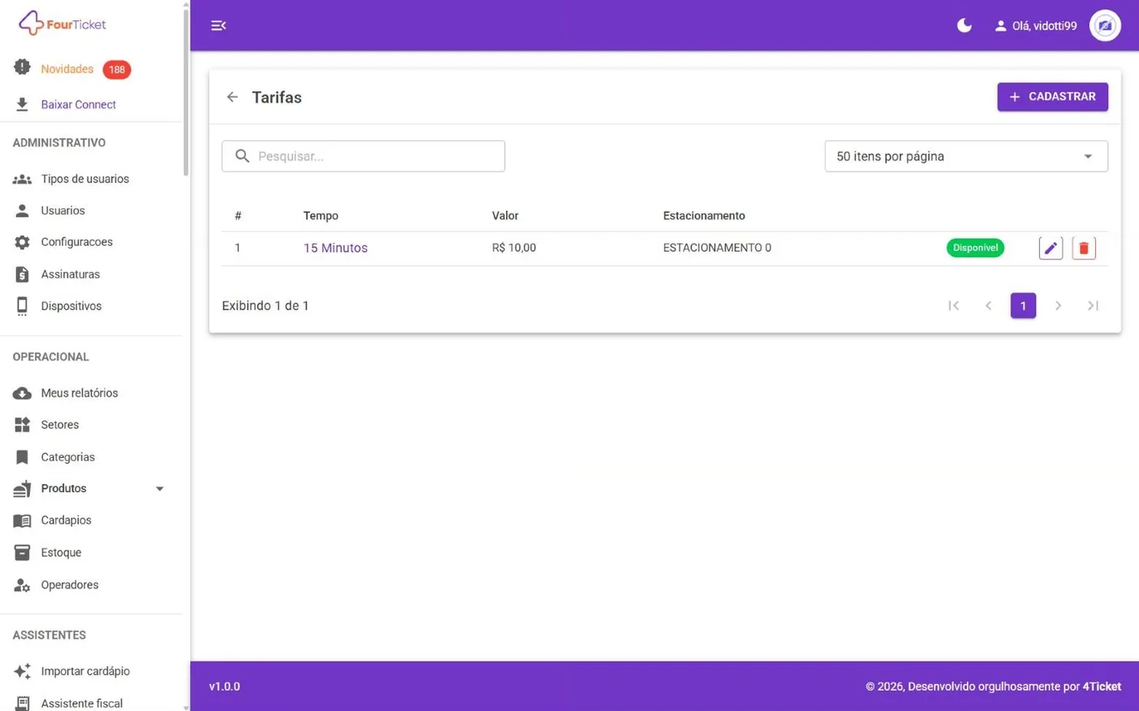1139x711 pixels.
Task: Click the 4Ticket link in the footer
Action: tap(1102, 687)
